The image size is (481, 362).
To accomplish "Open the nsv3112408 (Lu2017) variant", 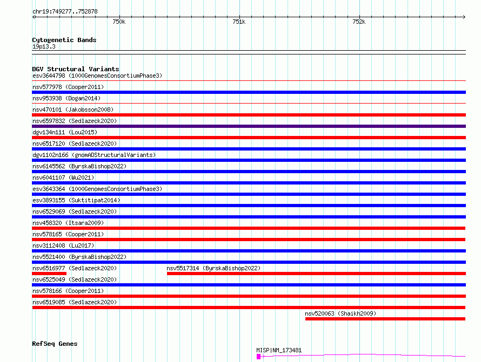I will [63, 245].
